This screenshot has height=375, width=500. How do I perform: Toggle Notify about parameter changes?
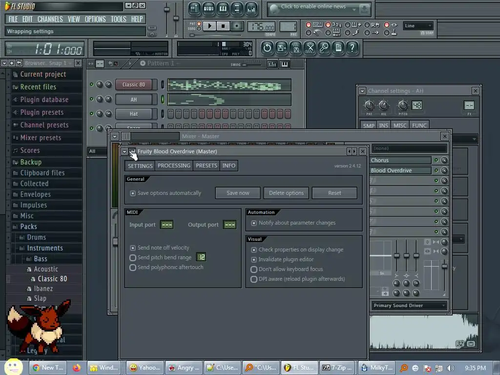click(254, 223)
